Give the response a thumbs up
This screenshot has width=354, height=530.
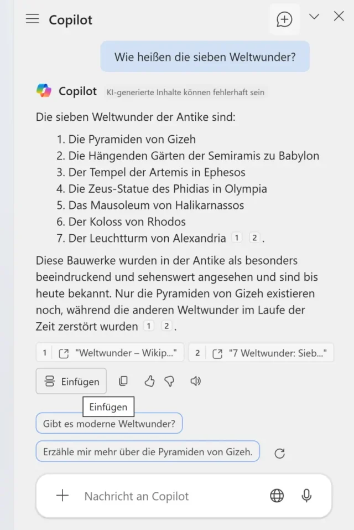[x=149, y=381]
